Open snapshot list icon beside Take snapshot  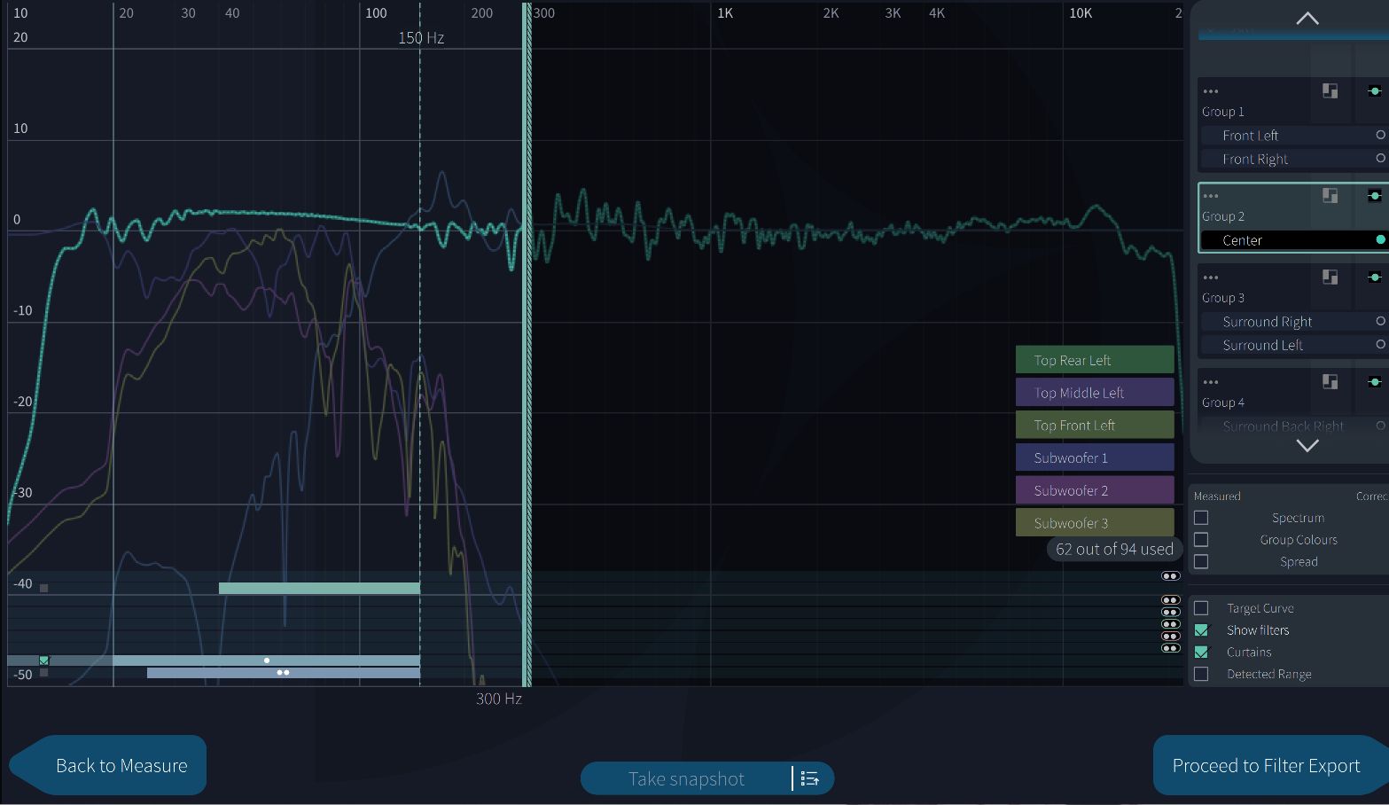[x=809, y=778]
